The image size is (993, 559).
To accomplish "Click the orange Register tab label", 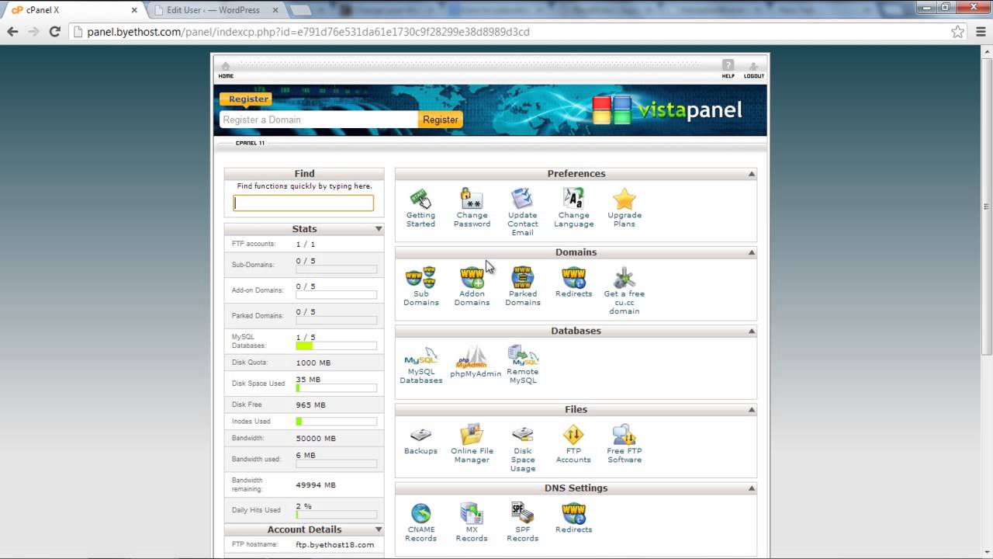I will [x=247, y=99].
